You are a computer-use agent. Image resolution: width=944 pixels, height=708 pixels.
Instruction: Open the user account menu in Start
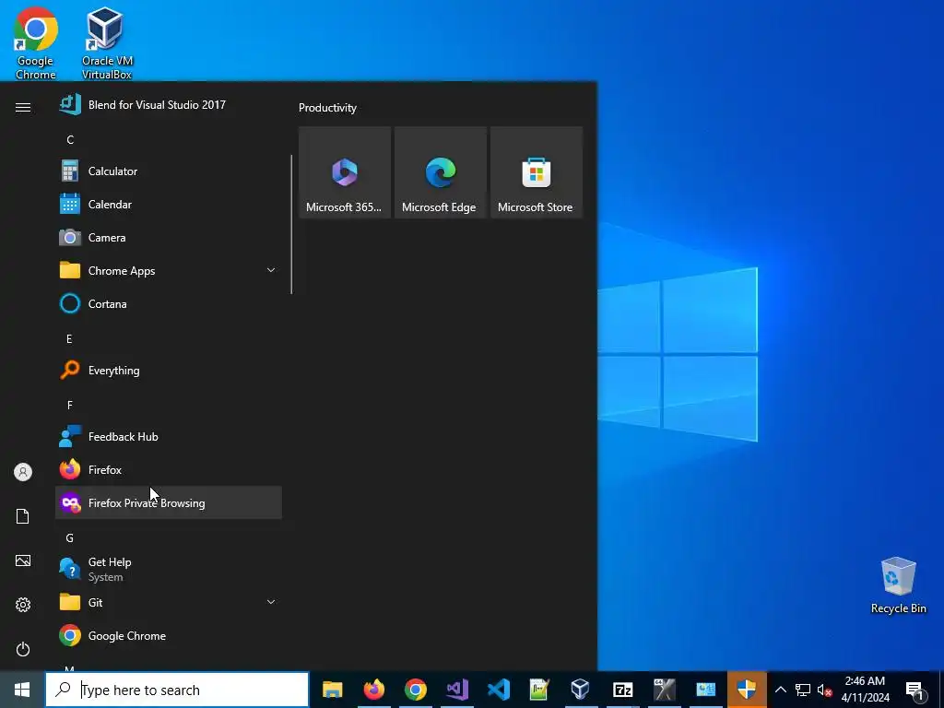(23, 472)
